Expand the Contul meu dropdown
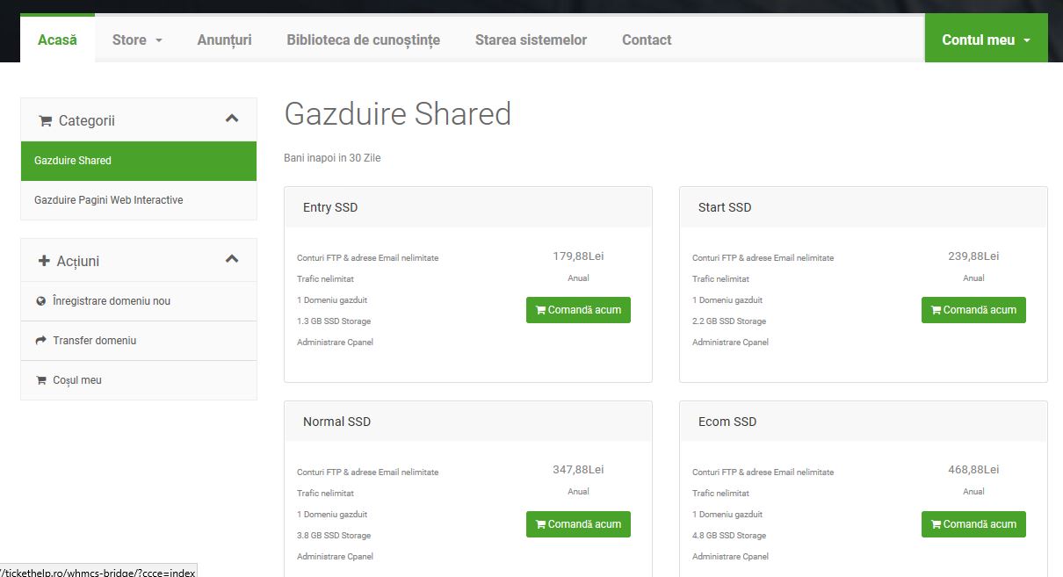Screen dimensions: 1063x577 (x=986, y=40)
